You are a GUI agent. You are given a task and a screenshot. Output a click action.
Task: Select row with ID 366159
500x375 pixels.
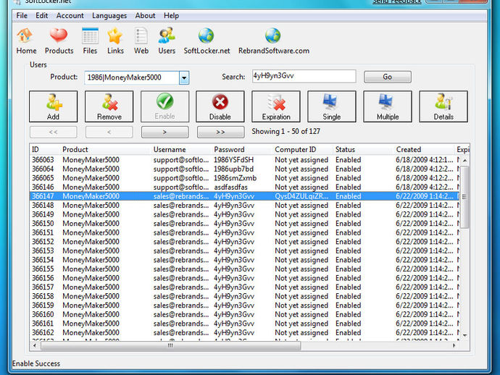(245, 306)
